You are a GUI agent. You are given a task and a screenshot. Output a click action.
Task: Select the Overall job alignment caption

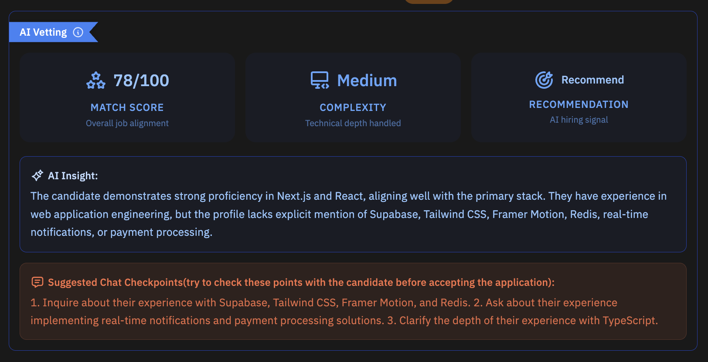(127, 123)
